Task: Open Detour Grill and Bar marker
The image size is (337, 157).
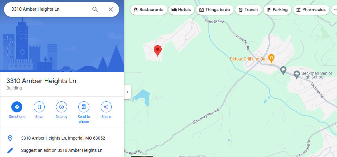Action: [271, 58]
